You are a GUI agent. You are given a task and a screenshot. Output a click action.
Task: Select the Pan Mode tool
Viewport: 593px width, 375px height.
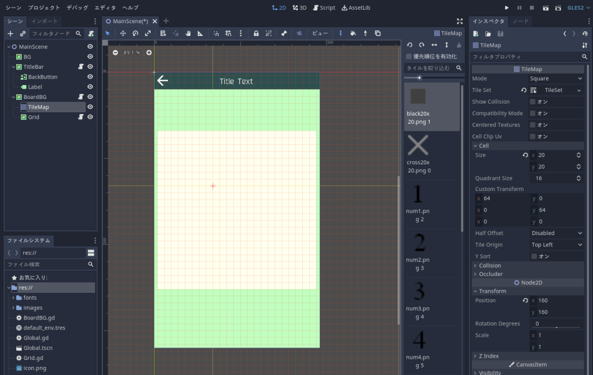coord(188,33)
